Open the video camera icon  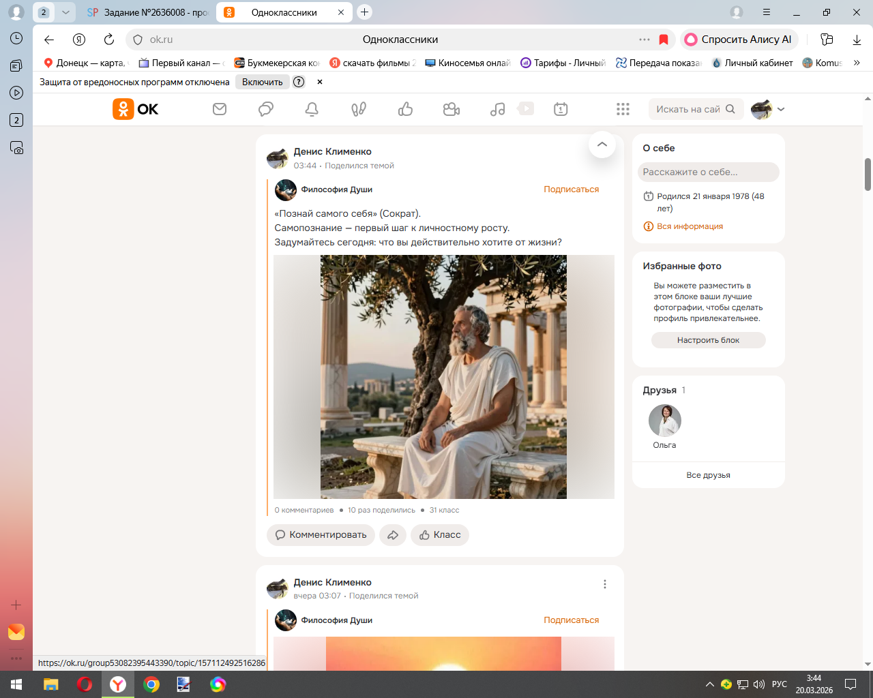[x=452, y=109]
